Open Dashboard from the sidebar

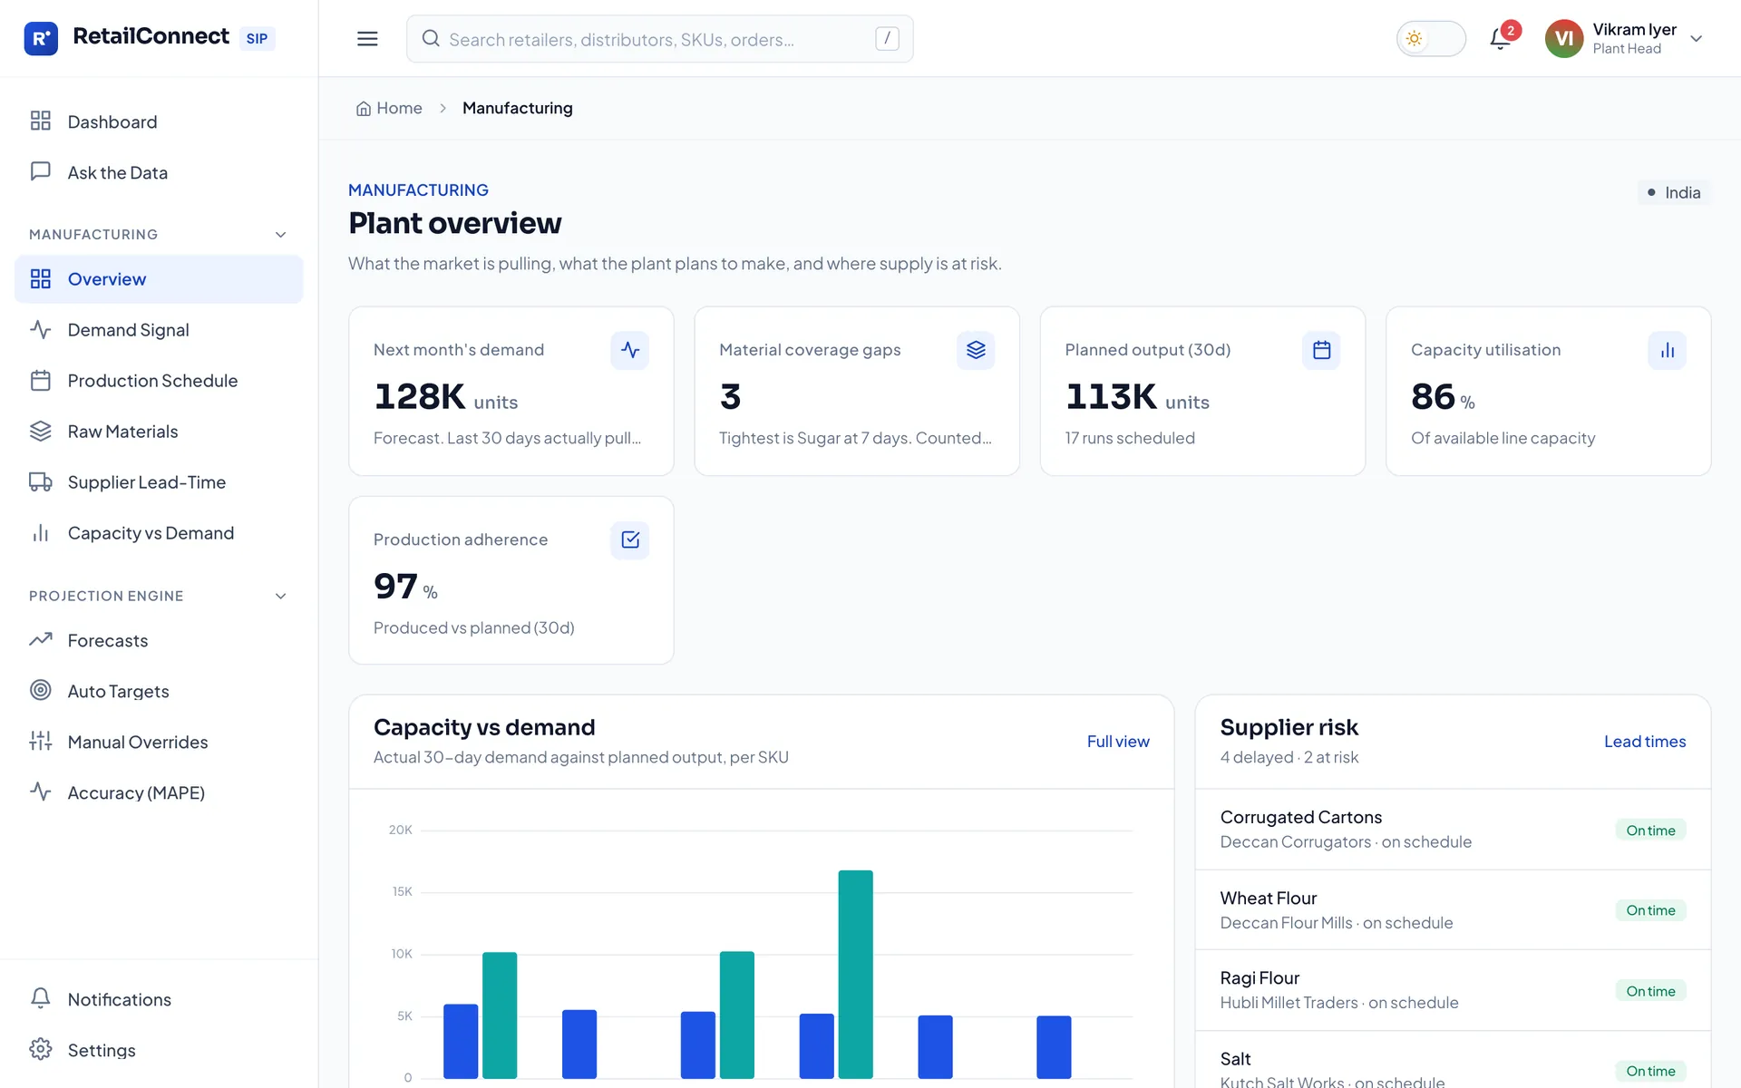[159, 121]
